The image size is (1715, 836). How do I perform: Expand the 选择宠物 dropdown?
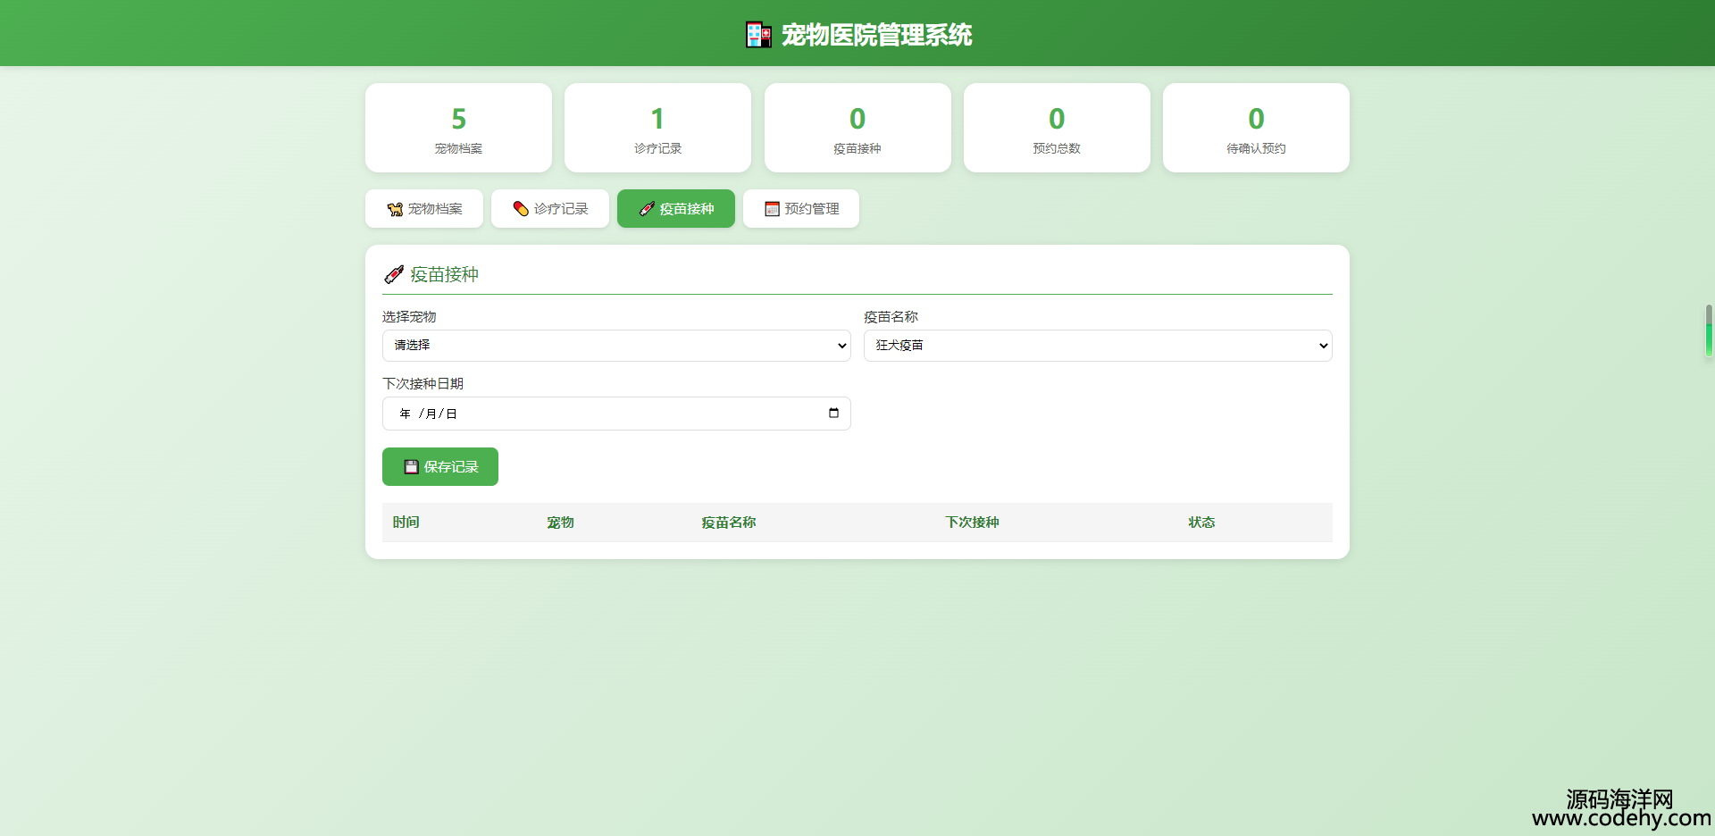(616, 346)
